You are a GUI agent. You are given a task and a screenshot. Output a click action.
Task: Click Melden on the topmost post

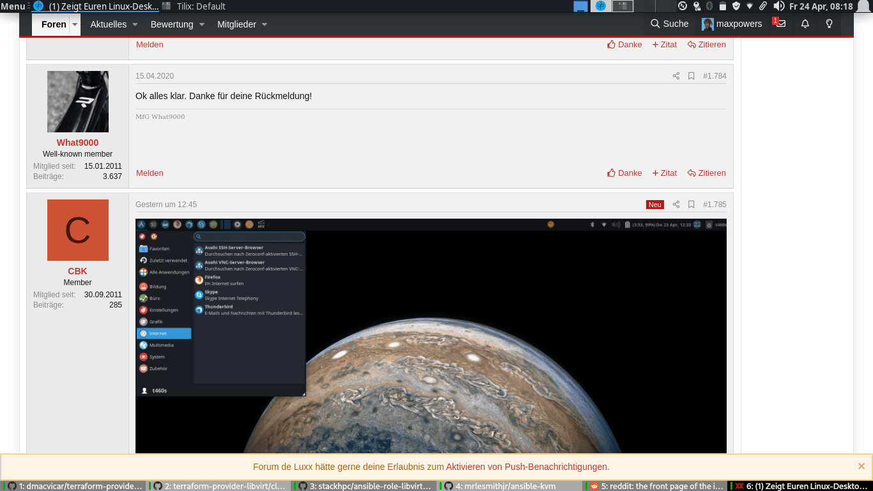pyautogui.click(x=150, y=45)
